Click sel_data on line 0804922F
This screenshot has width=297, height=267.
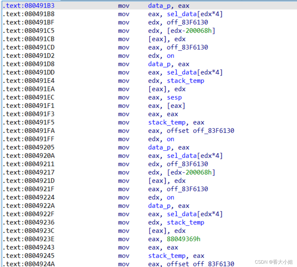pyautogui.click(x=182, y=214)
